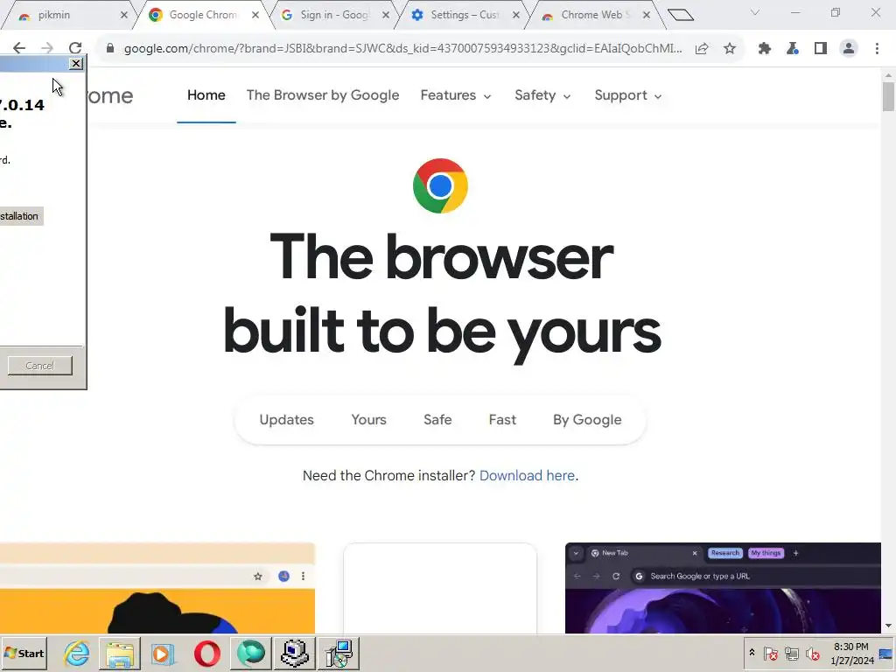Click the scrollbar down arrow
The image size is (896, 672).
coord(889,626)
